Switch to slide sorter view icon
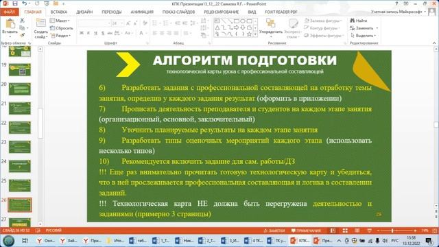 [x=345, y=231]
